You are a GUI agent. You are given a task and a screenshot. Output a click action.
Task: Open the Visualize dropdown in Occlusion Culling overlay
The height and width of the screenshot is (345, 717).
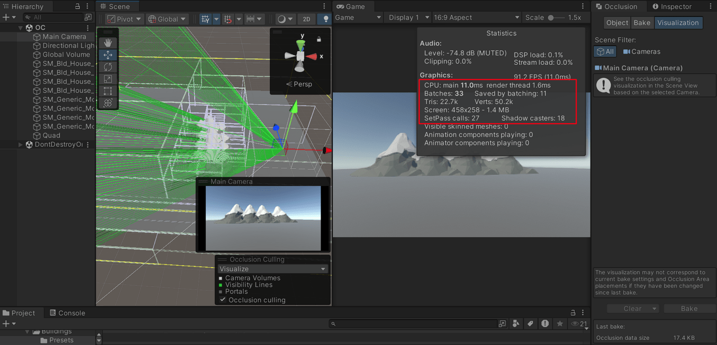click(273, 269)
